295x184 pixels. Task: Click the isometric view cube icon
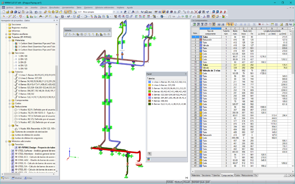coord(127,16)
